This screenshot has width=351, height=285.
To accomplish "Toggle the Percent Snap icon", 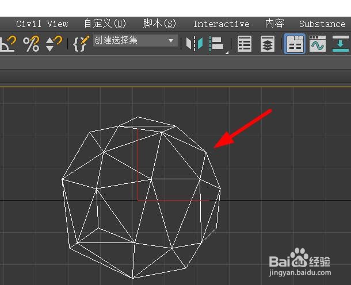I will coord(31,44).
